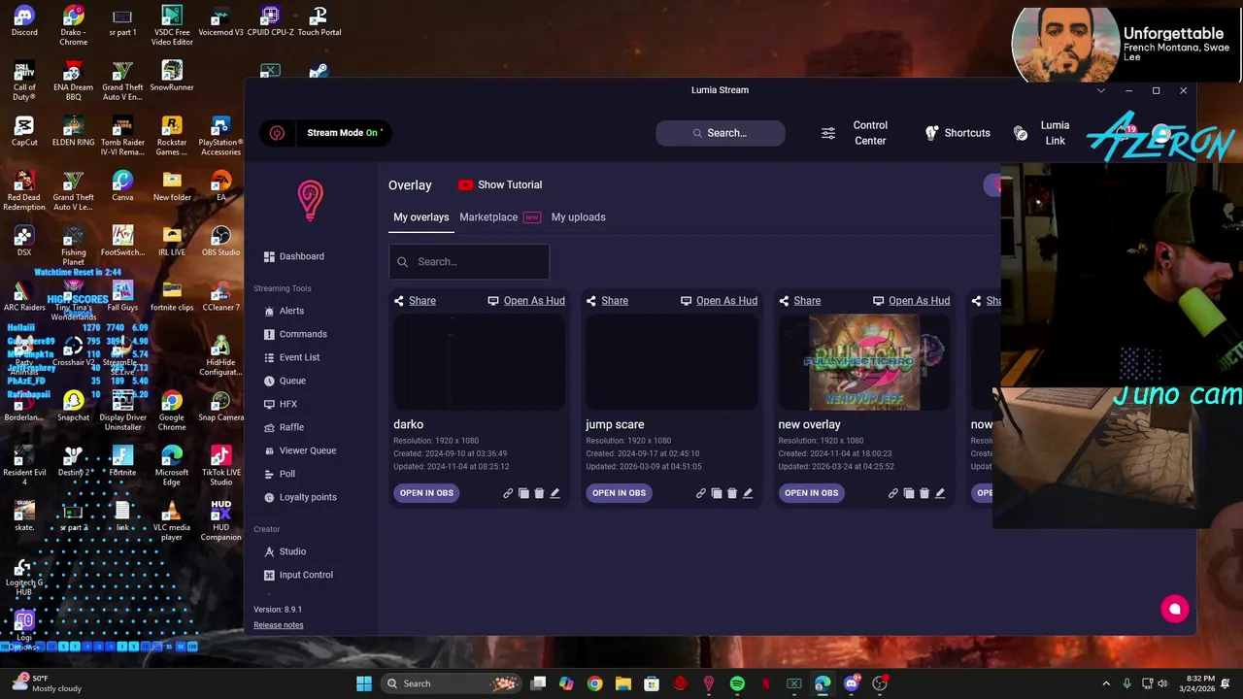1243x699 pixels.
Task: Share the darko overlay
Action: (x=415, y=301)
